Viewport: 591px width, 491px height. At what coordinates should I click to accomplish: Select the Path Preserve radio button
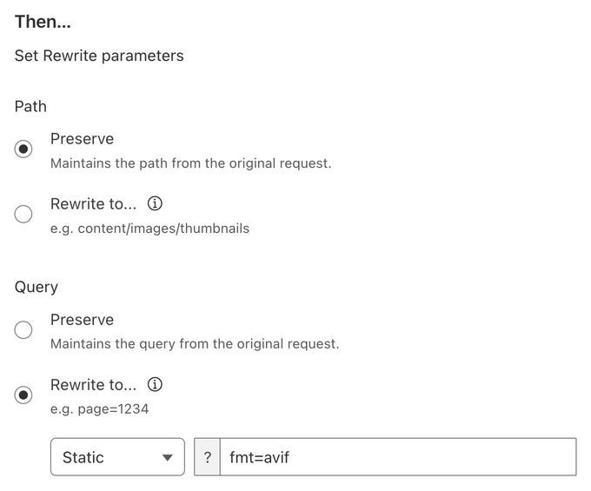[23, 149]
